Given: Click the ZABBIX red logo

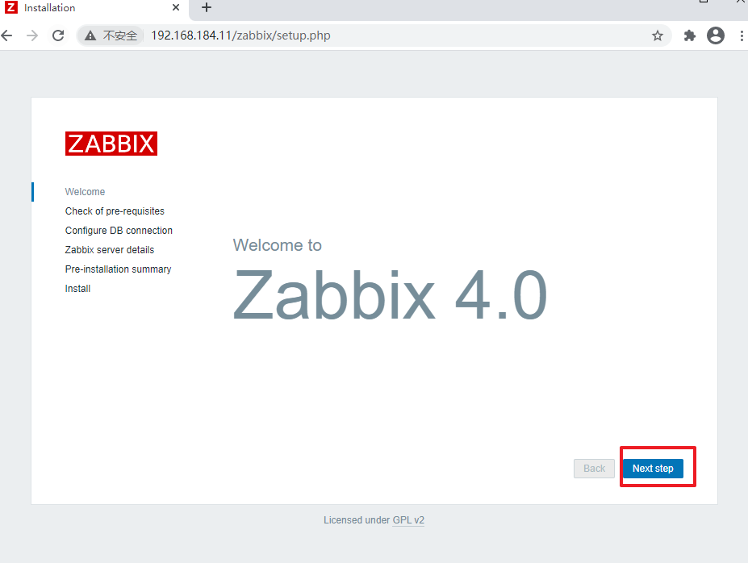Looking at the screenshot, I should (x=111, y=144).
